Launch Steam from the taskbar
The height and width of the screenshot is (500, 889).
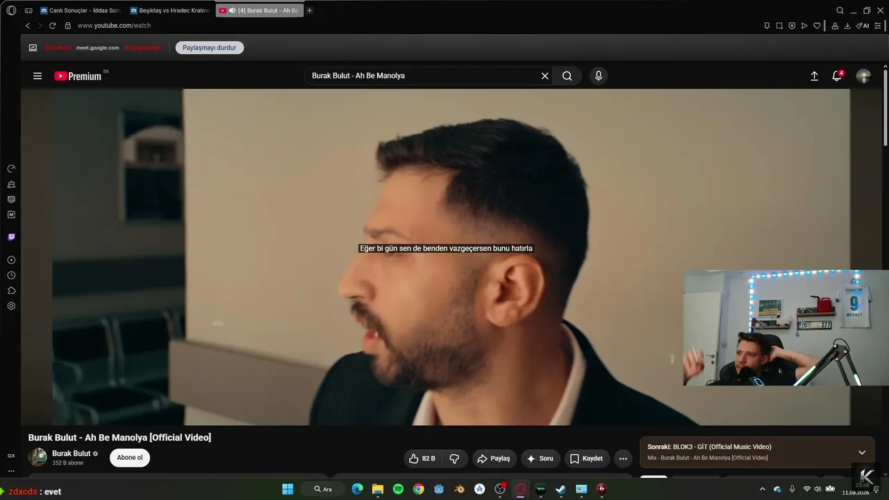[x=560, y=489]
